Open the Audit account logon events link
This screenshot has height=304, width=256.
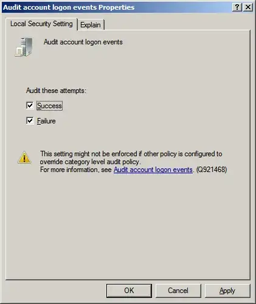(x=153, y=170)
